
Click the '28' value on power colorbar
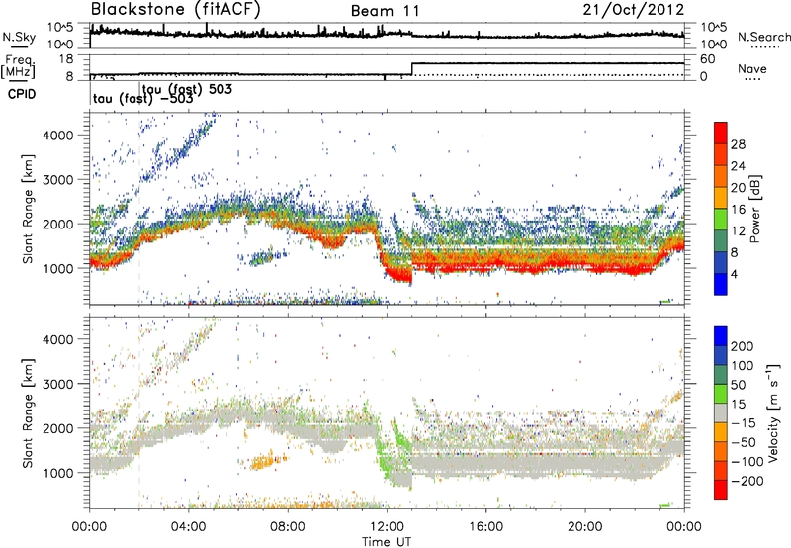[x=738, y=144]
